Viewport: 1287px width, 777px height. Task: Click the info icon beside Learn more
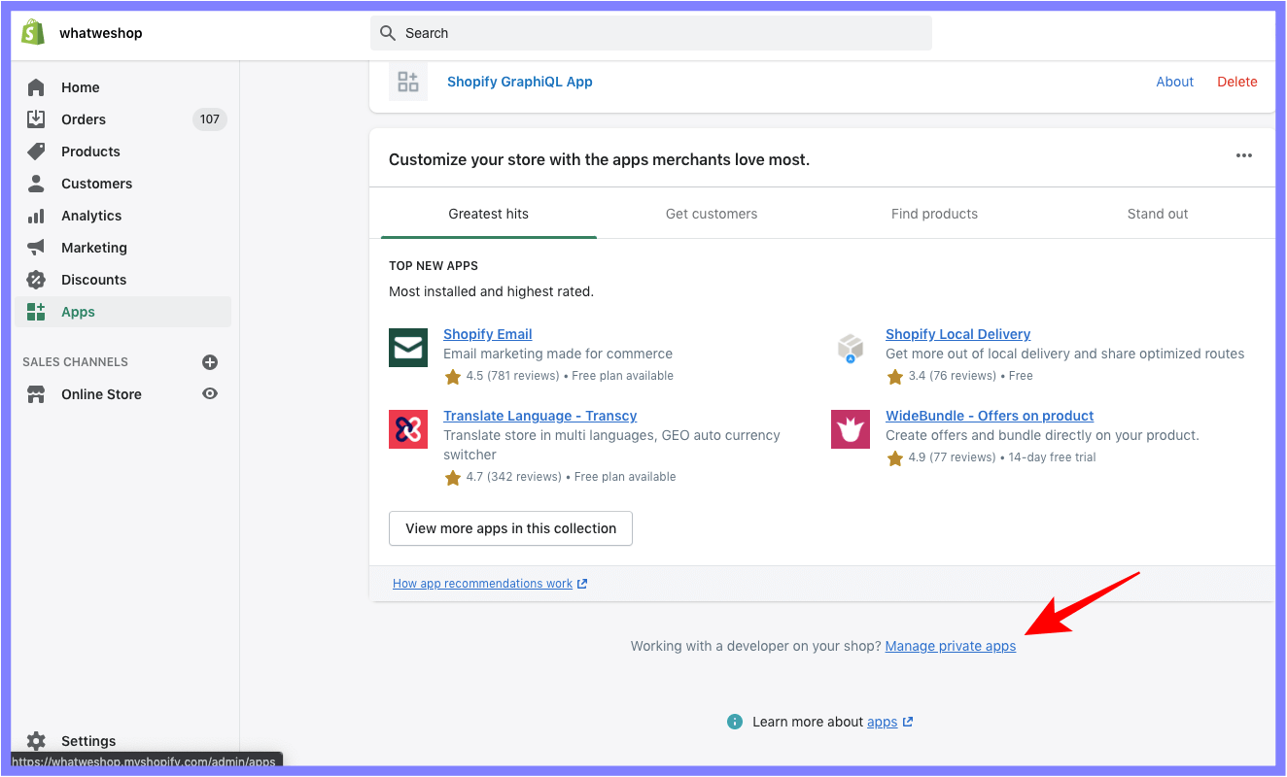pyautogui.click(x=735, y=722)
